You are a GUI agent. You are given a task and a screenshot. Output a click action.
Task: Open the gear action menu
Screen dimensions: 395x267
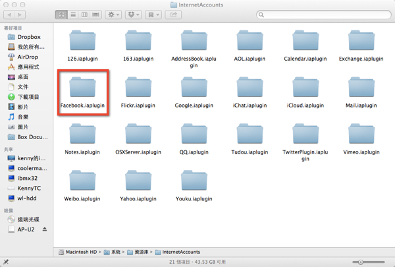pos(113,15)
